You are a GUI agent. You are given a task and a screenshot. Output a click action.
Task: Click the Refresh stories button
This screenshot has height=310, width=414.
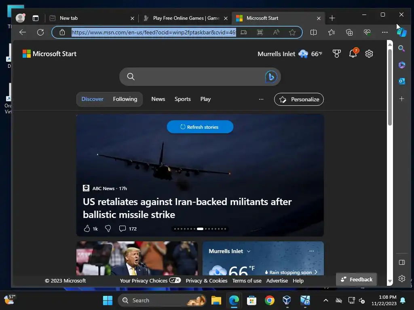[200, 127]
